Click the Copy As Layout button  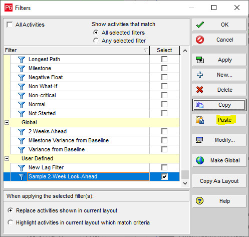[219, 181]
